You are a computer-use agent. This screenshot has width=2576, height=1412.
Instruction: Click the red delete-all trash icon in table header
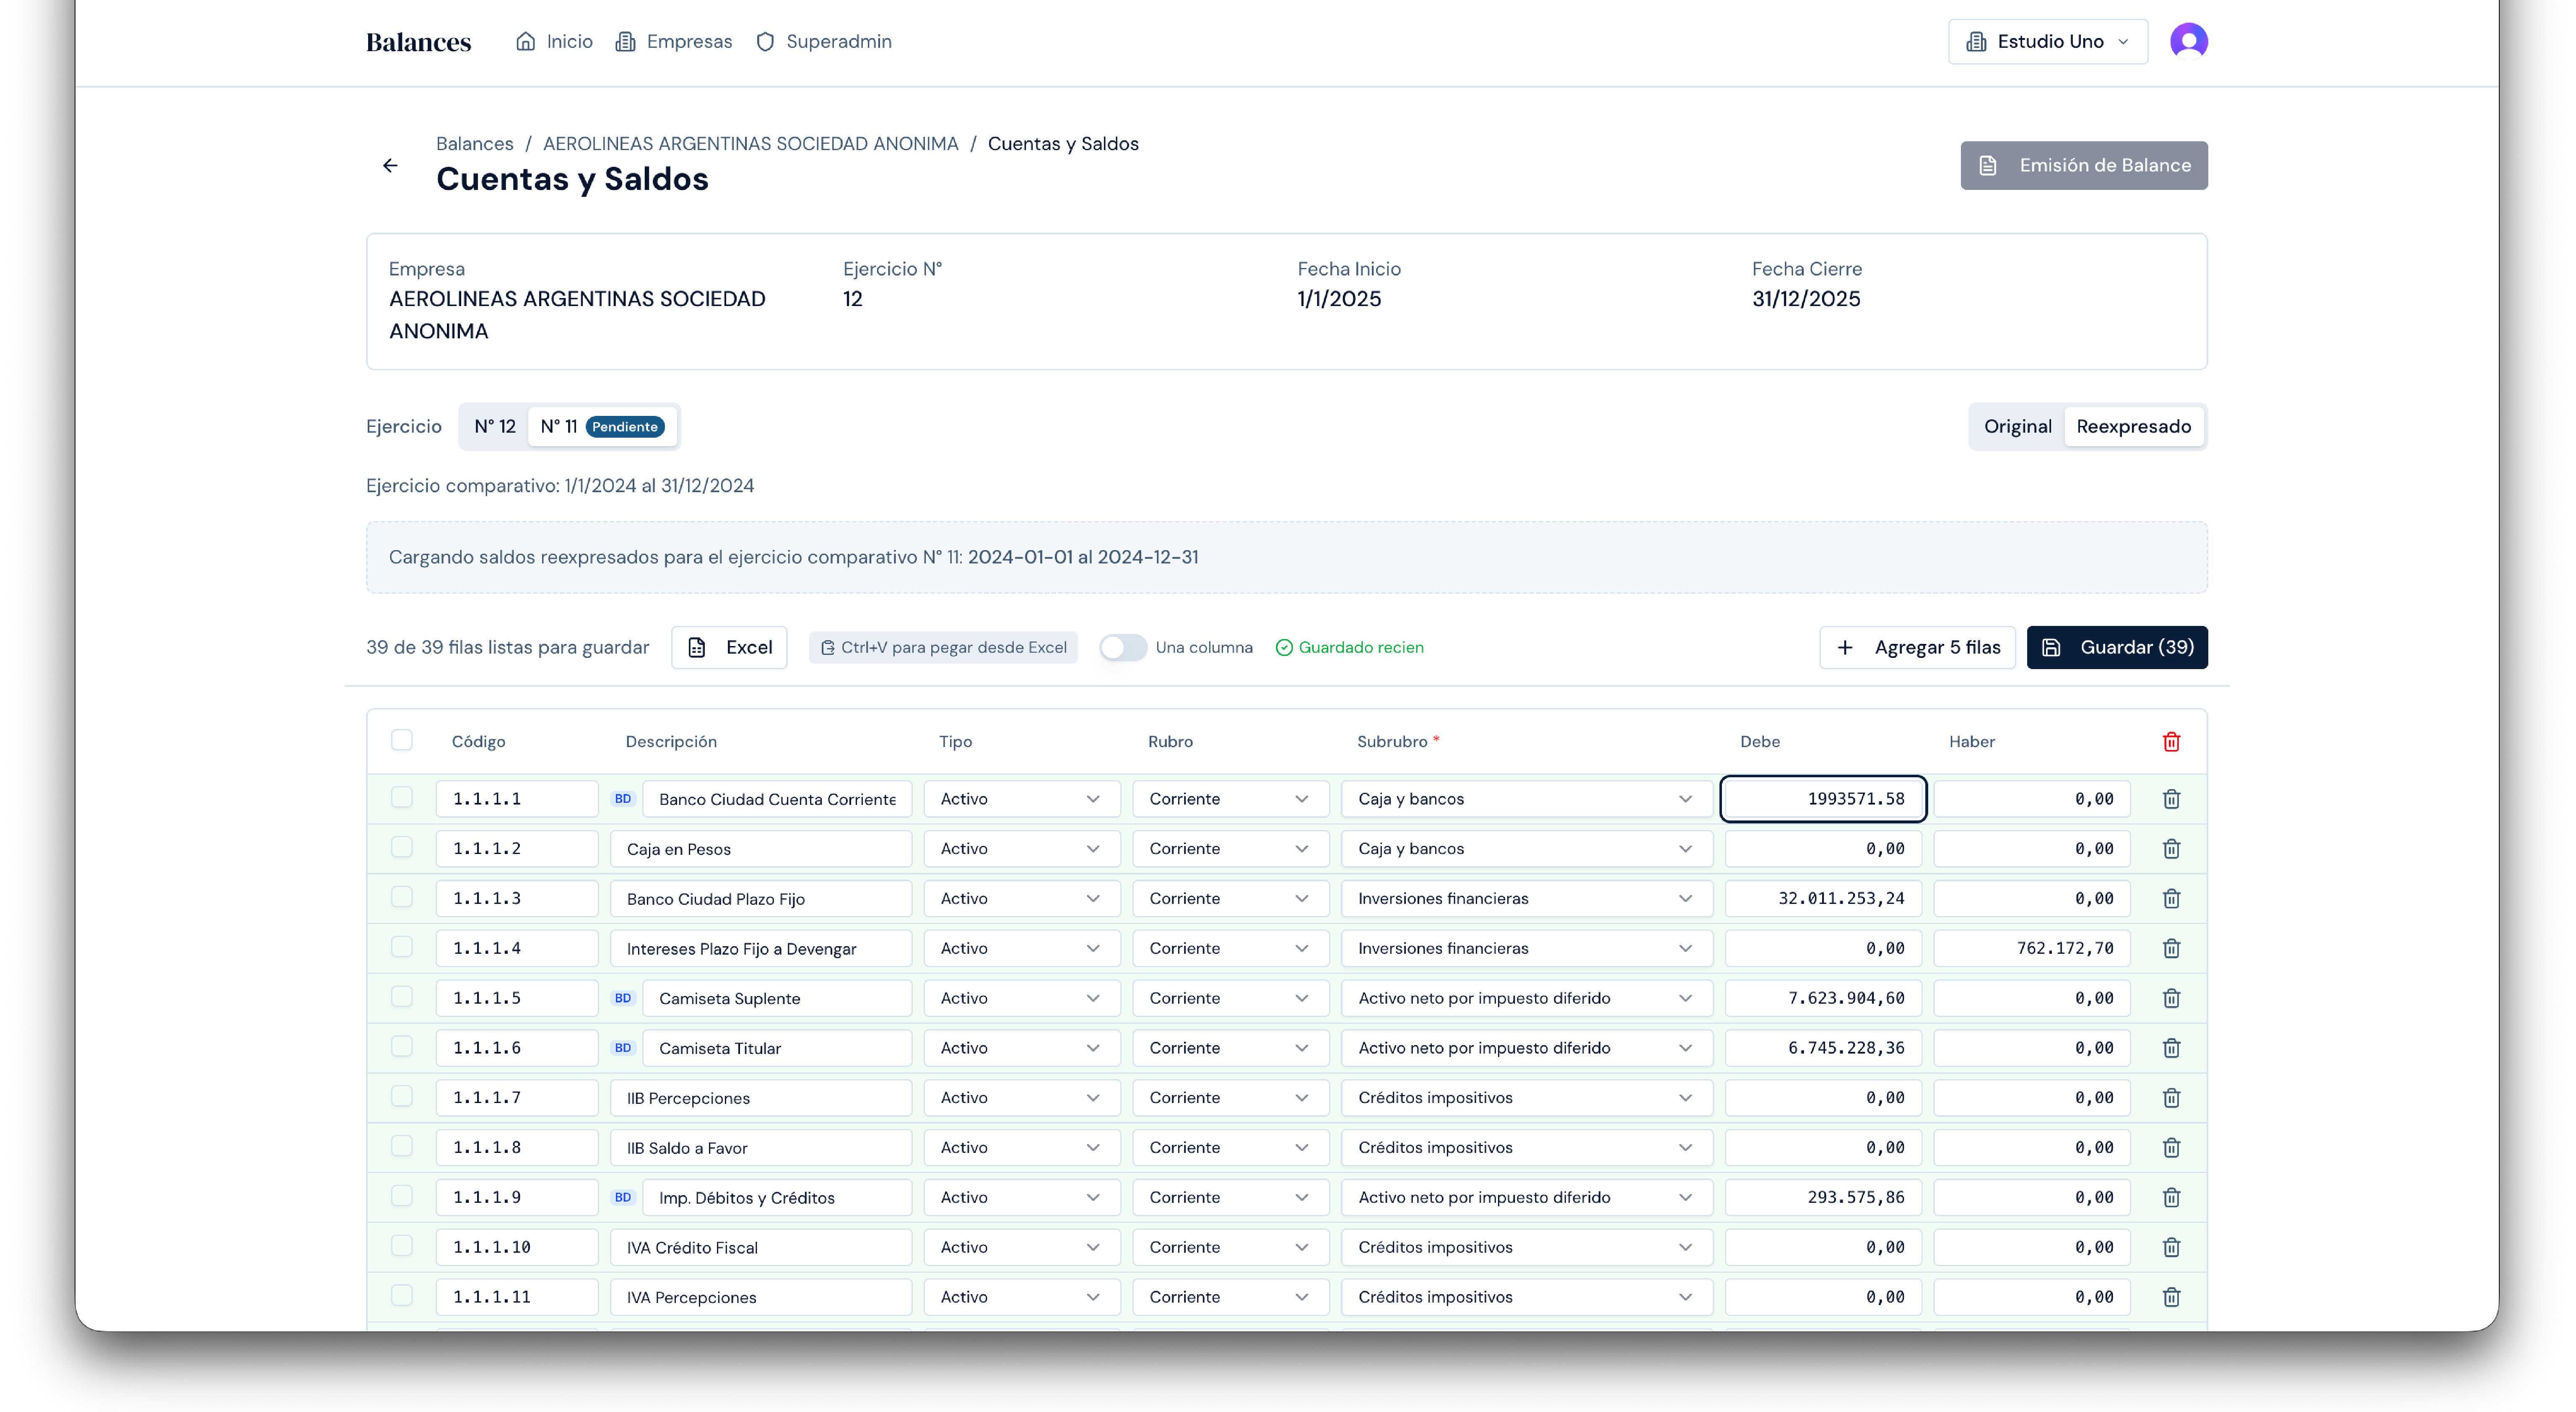(x=2171, y=742)
